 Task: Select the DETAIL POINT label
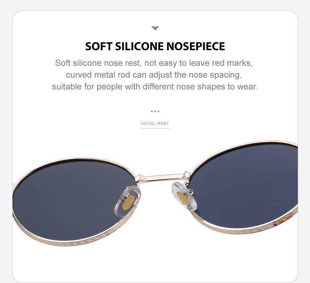[x=155, y=123]
